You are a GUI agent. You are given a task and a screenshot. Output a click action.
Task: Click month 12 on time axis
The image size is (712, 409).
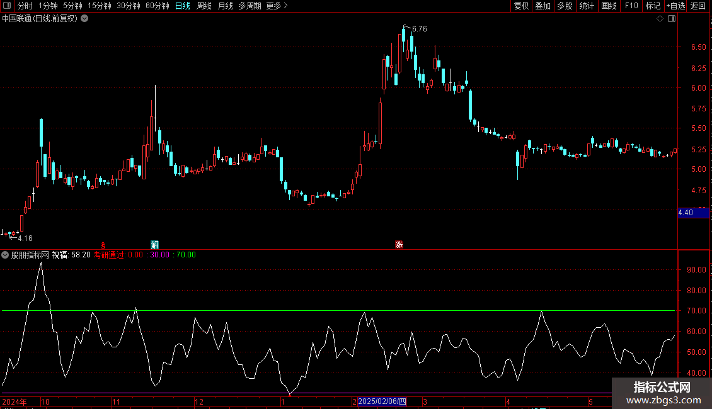[x=199, y=401]
